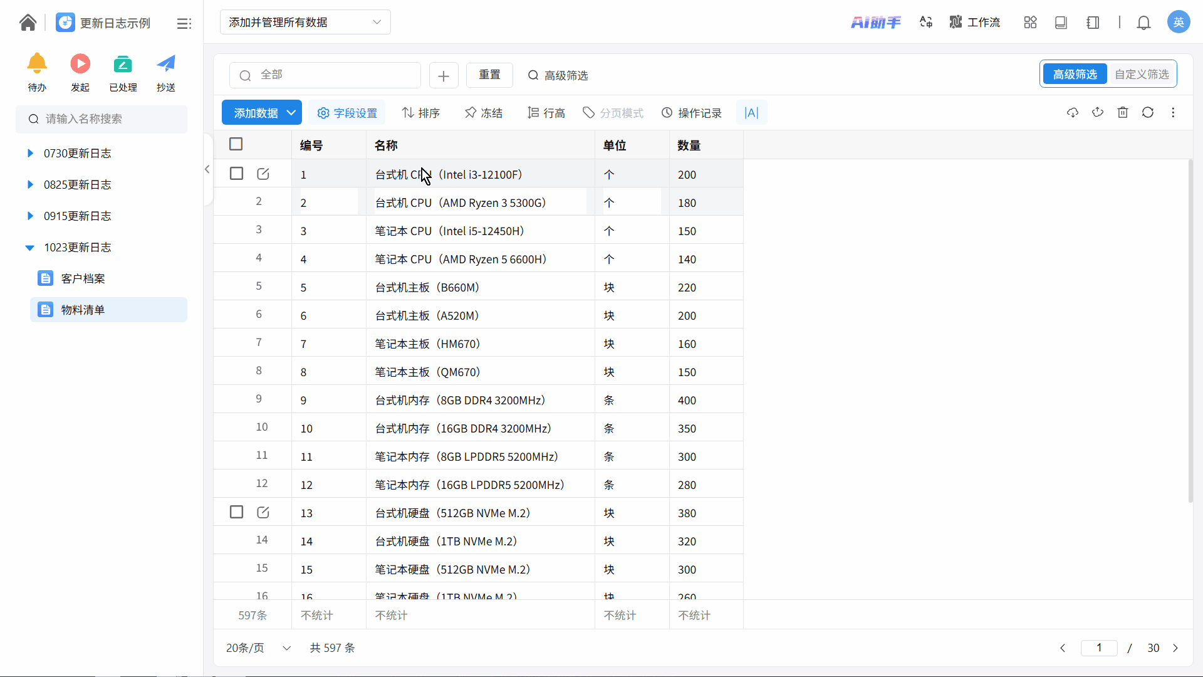The width and height of the screenshot is (1203, 677).
Task: Open the 发起 play icon
Action: (x=80, y=64)
